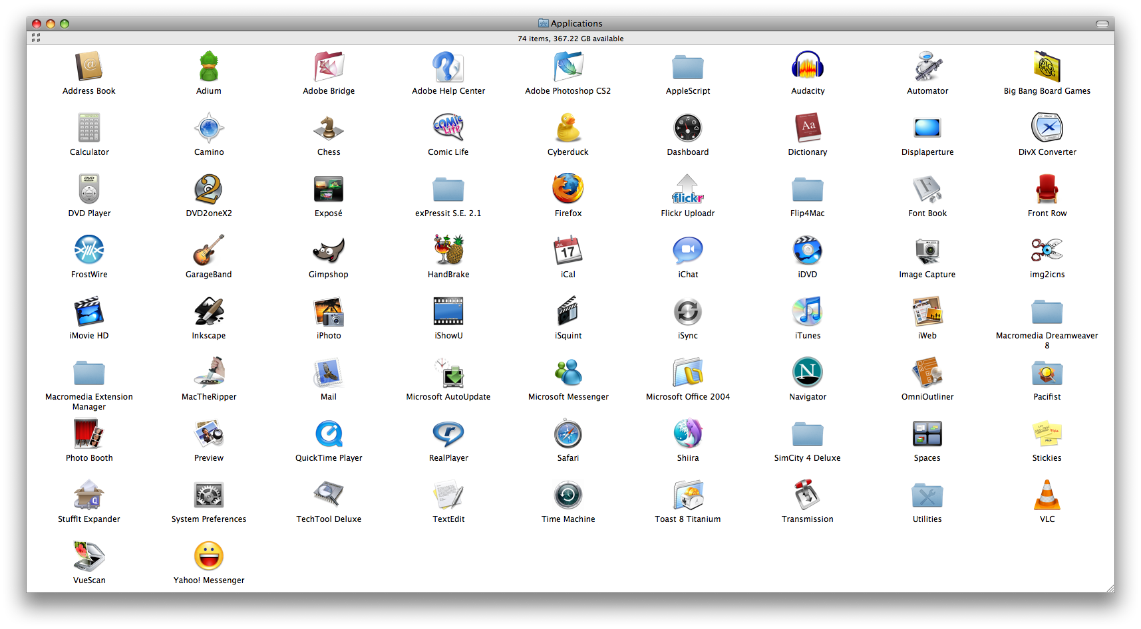Open the Image Capture camera icon
This screenshot has width=1141, height=629.
pyautogui.click(x=927, y=250)
